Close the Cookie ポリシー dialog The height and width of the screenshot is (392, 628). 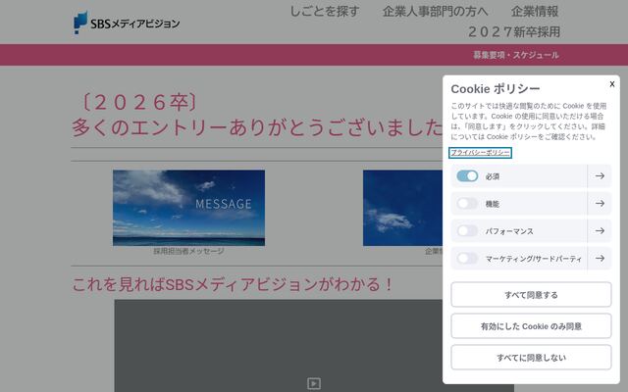pos(612,84)
